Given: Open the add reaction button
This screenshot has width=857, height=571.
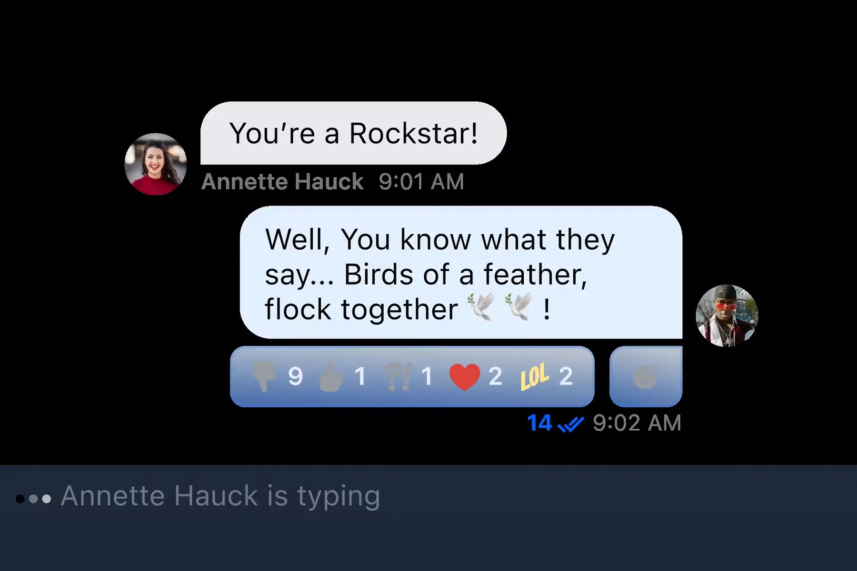Looking at the screenshot, I should (x=646, y=376).
